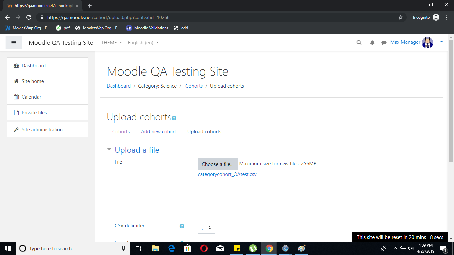Click the Choose a file... button

coord(218,164)
